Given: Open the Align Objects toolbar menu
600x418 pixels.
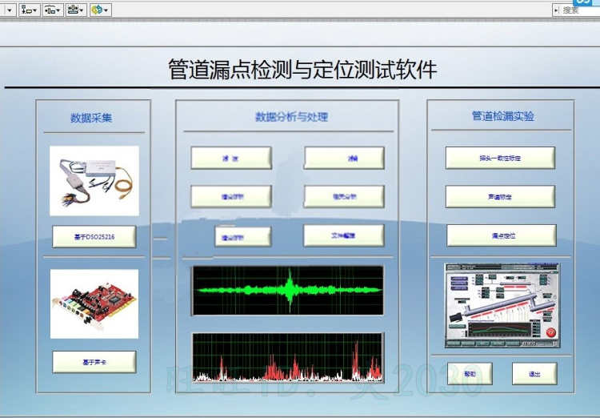Looking at the screenshot, I should pos(29,10).
